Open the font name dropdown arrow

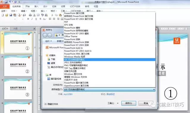[15, 19]
